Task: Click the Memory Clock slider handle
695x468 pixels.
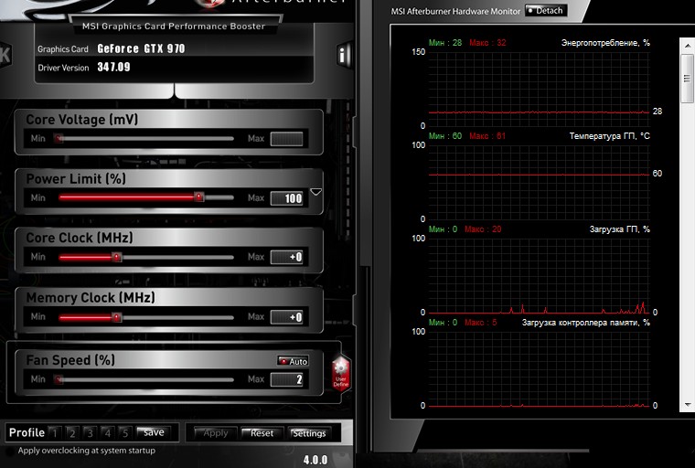Action: 116,317
